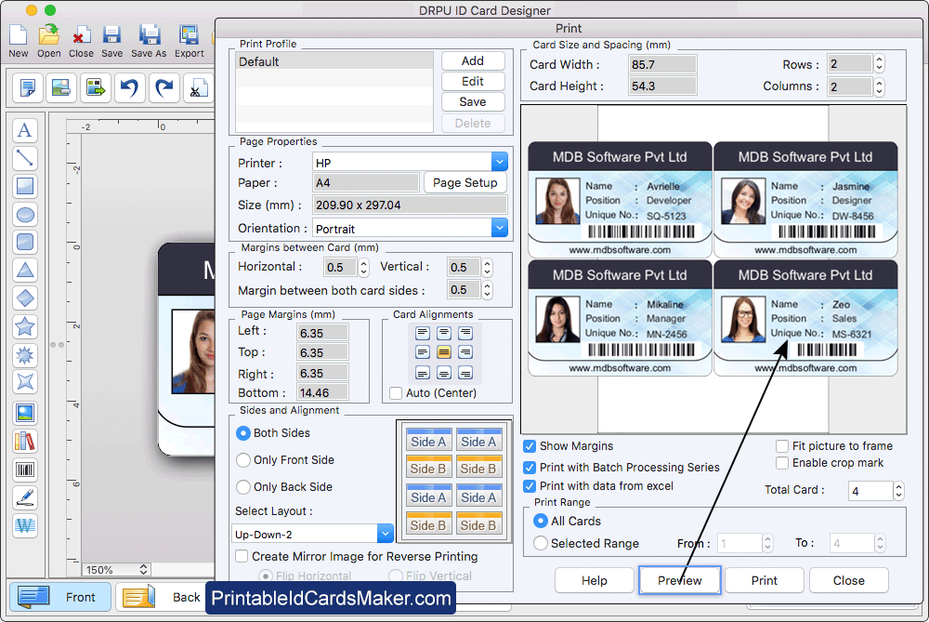
Task: Select Only Front Side option
Action: (x=242, y=460)
